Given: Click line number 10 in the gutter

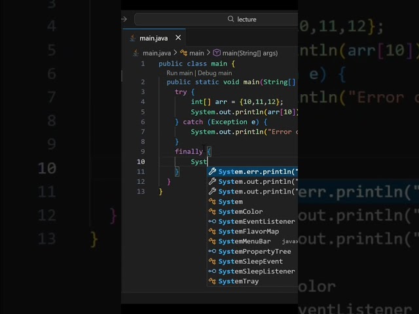Looking at the screenshot, I should point(141,162).
